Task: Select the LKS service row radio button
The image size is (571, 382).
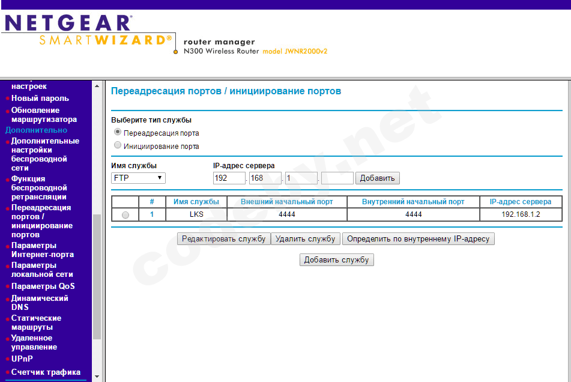Action: click(x=125, y=215)
